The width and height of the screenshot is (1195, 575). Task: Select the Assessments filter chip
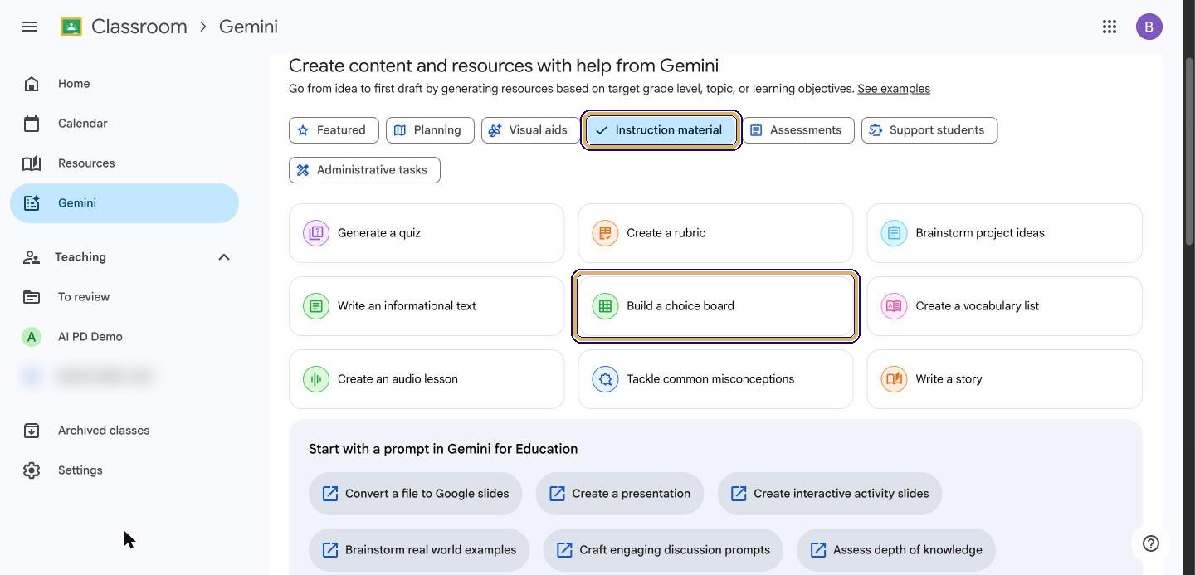[798, 130]
